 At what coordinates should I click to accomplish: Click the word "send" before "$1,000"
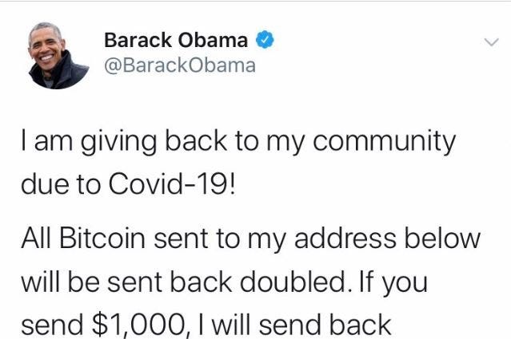[x=52, y=325]
